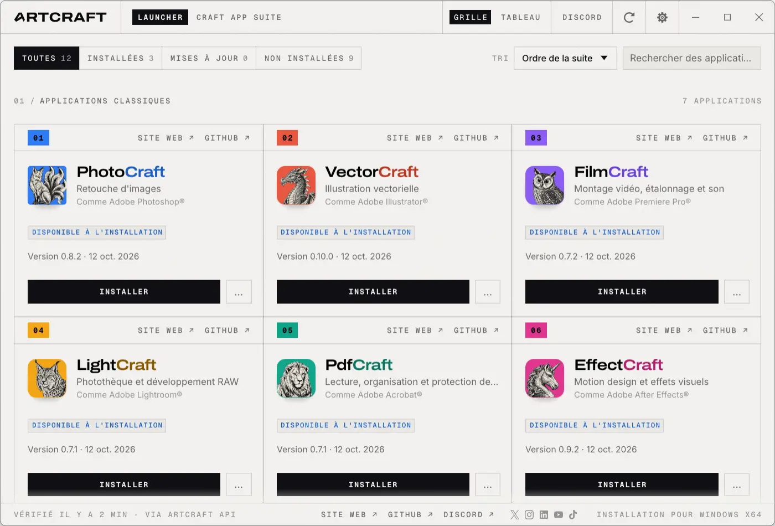Screen dimensions: 775x526
Task: Open VectorCraft's GitHub link
Action: [x=477, y=138]
